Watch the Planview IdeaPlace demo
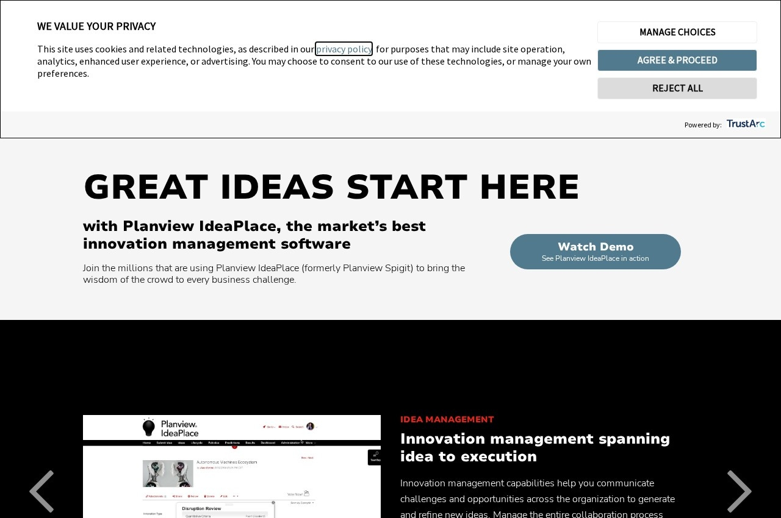The width and height of the screenshot is (781, 518). coord(596,252)
